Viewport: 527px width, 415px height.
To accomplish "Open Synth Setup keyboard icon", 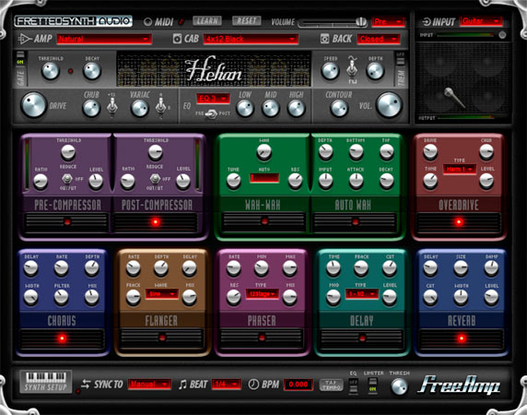I will [x=46, y=381].
